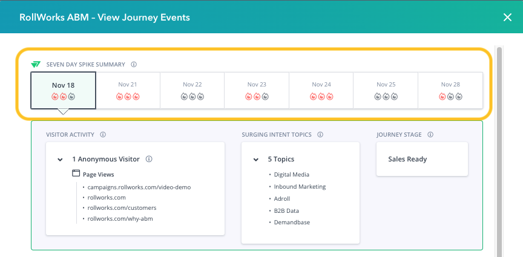
Task: Click the grey flame icons under Nov 22
Action: click(x=192, y=97)
